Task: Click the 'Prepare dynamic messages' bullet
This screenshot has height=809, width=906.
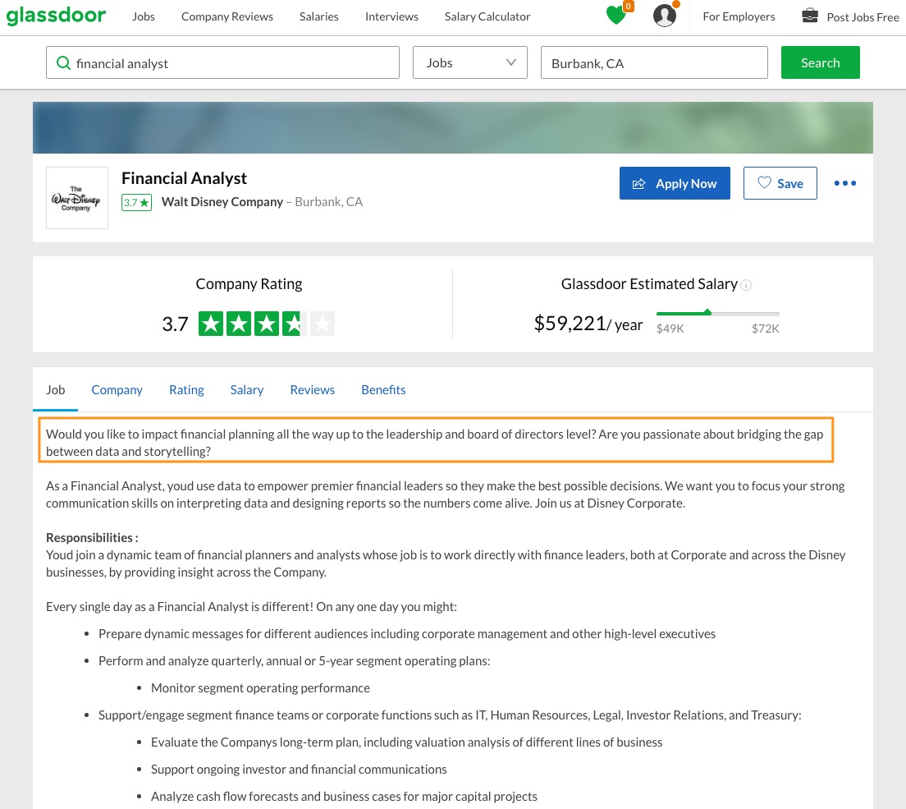Action: pyautogui.click(x=407, y=634)
